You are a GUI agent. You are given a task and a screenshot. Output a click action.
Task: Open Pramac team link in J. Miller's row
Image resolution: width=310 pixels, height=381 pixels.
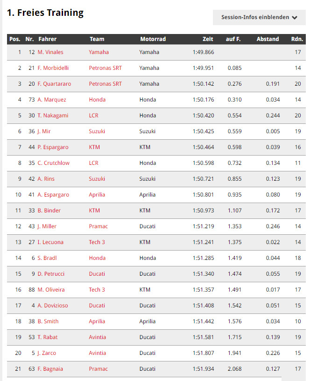98,226
